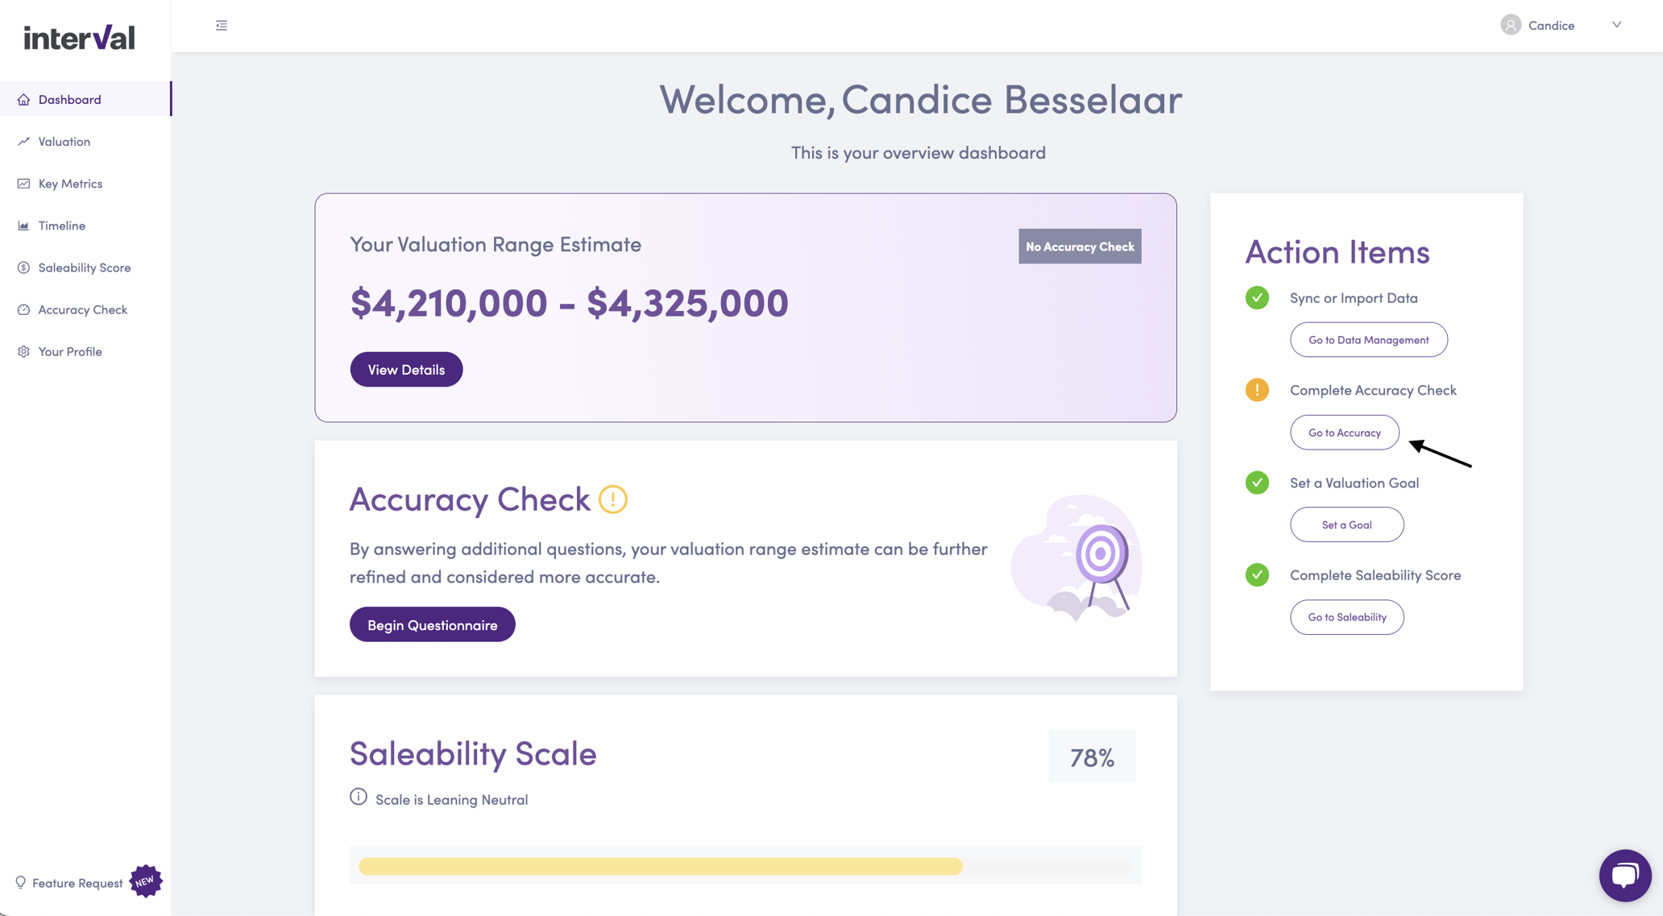Click the Key Metrics envelope-chart icon
Viewport: 1663px width, 916px height.
pos(24,183)
